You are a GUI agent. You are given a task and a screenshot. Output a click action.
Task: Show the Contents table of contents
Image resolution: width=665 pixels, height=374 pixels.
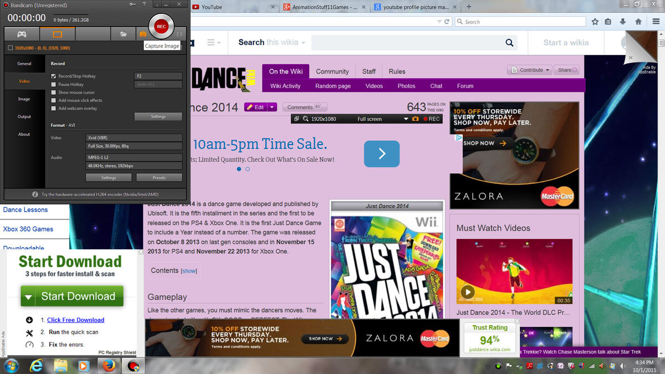pyautogui.click(x=189, y=271)
